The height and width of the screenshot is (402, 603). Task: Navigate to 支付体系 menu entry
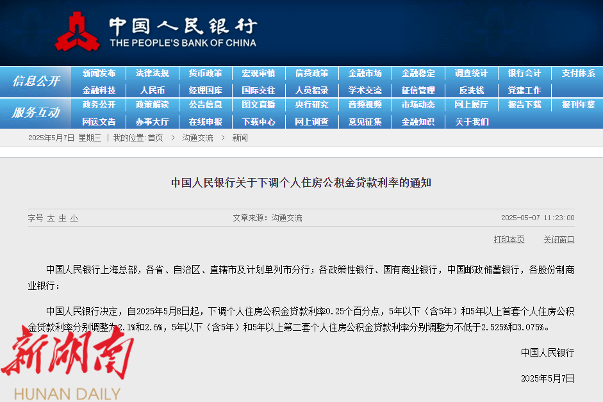[578, 74]
